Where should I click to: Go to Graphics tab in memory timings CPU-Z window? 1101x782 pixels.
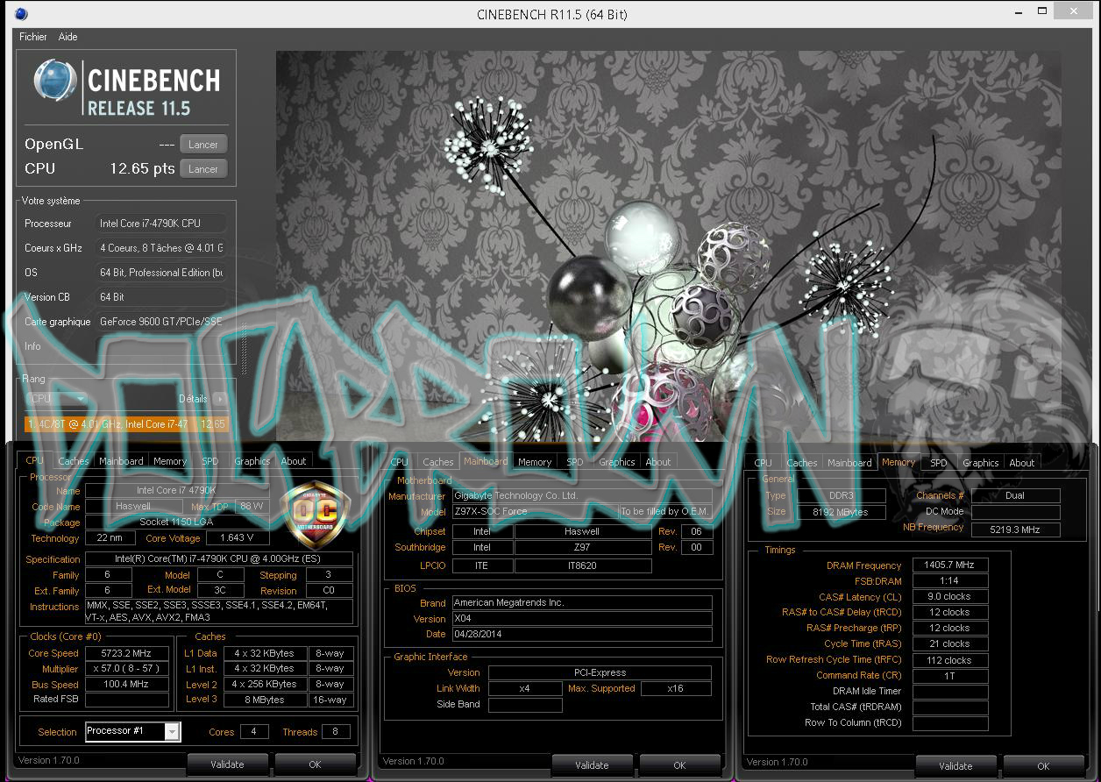[981, 463]
